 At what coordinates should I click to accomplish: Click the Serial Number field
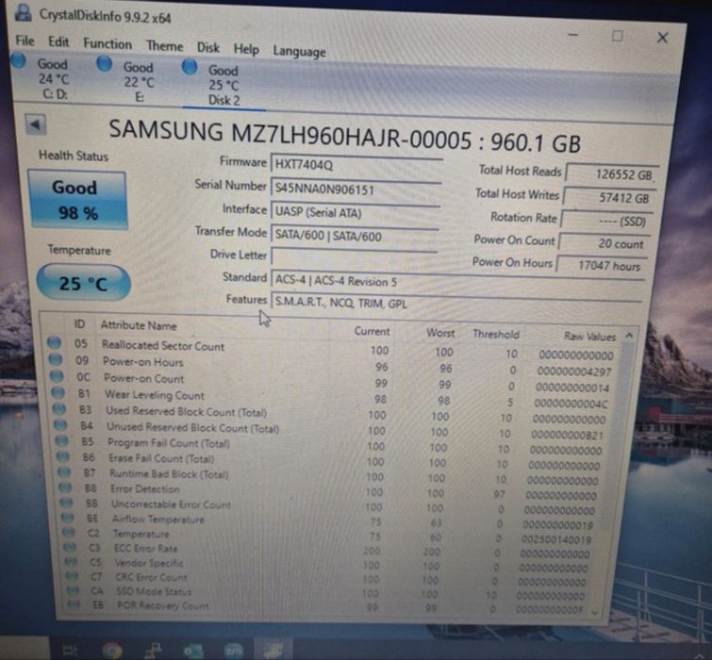[x=356, y=189]
